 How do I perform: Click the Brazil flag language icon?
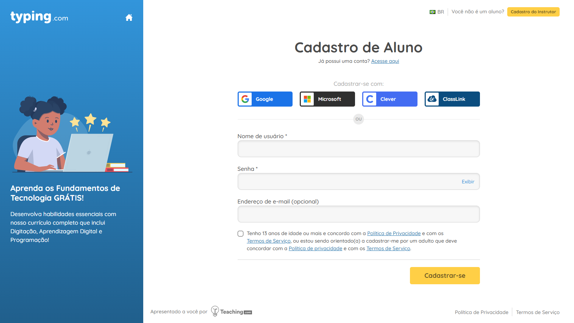click(x=433, y=12)
